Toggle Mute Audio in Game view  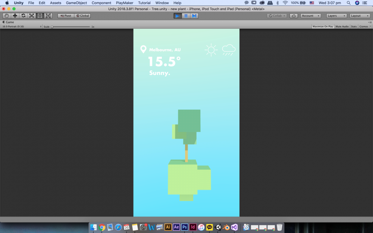point(342,26)
